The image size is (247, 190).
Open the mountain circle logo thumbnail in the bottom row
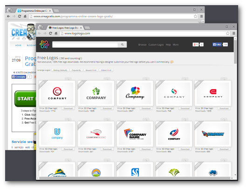96,169
